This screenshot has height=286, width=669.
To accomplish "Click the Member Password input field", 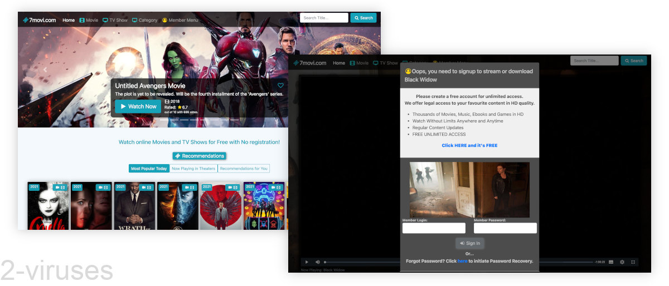I will coord(505,228).
